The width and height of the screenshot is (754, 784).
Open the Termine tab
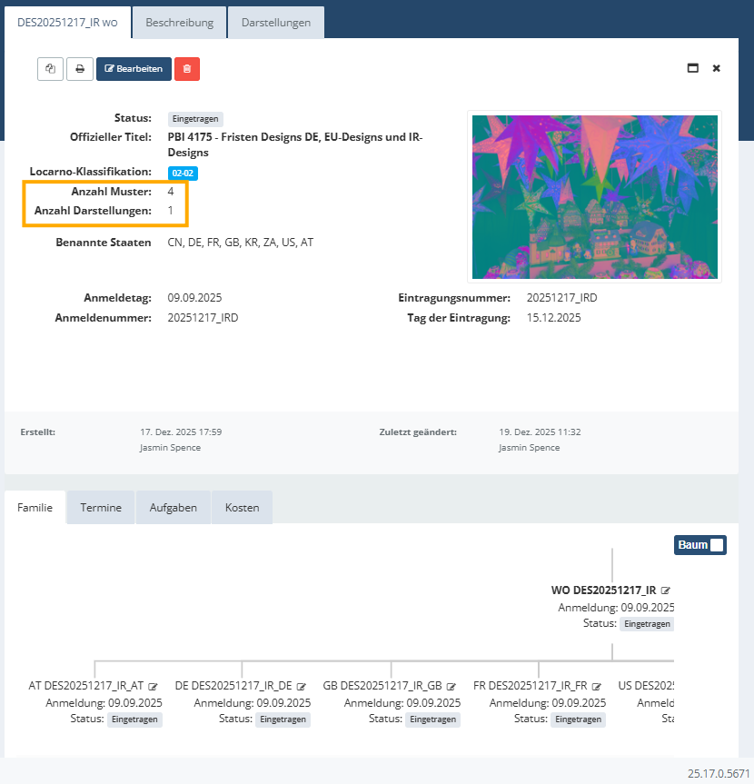point(101,508)
